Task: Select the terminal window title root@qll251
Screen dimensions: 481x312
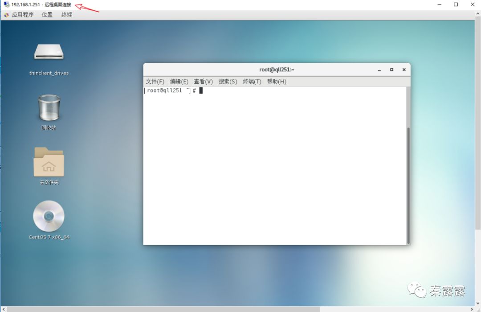Action: (277, 70)
